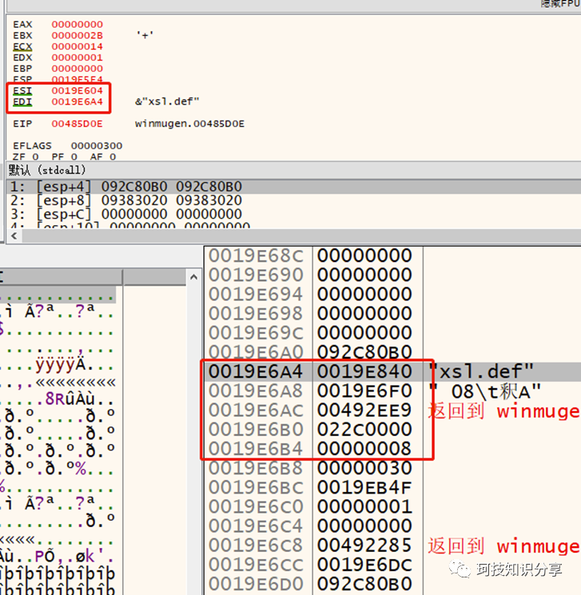Select the ECX register value 00000014
This screenshot has width=581, height=595.
point(77,46)
